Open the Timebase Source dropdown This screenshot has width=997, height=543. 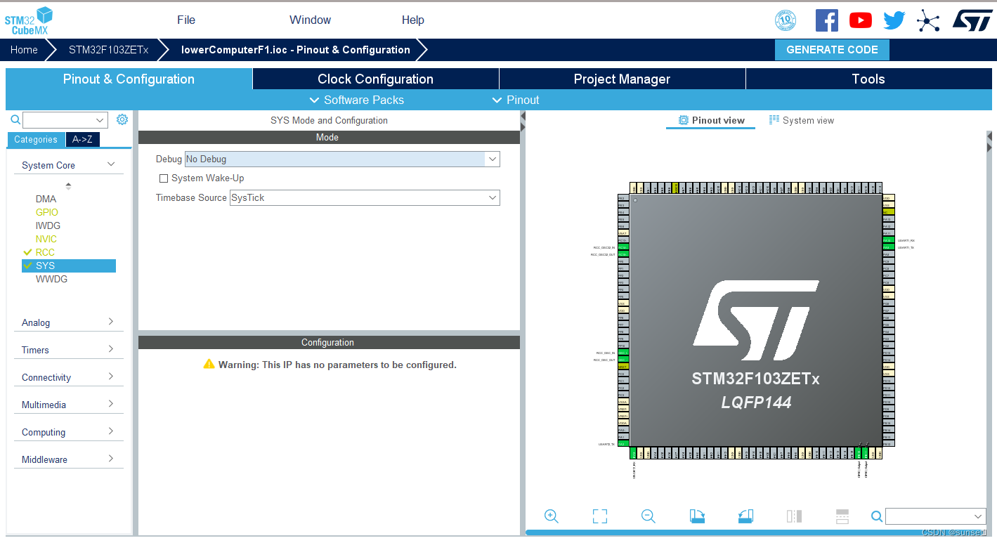click(x=365, y=198)
